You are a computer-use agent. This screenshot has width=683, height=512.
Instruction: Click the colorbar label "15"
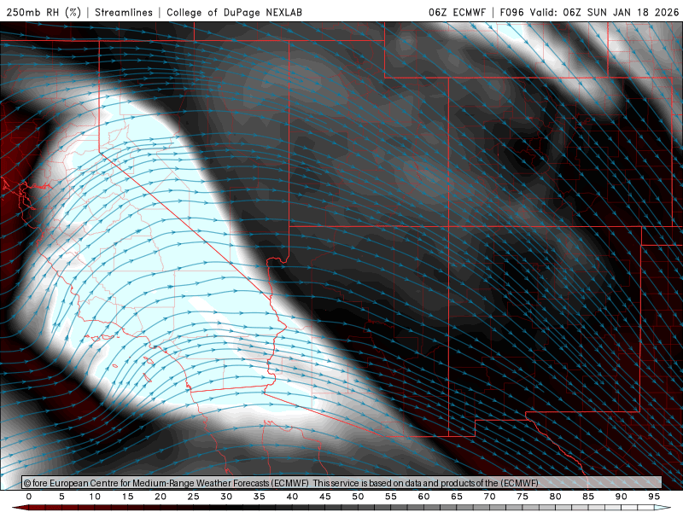click(x=127, y=497)
